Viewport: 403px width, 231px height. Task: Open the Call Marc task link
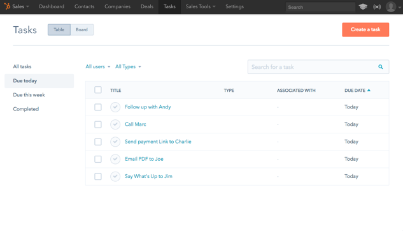click(136, 124)
